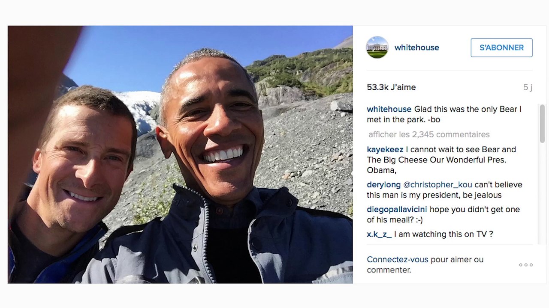Screen dimensions: 549x308
Task: Click the "Connectez-vous" login link
Action: point(397,260)
